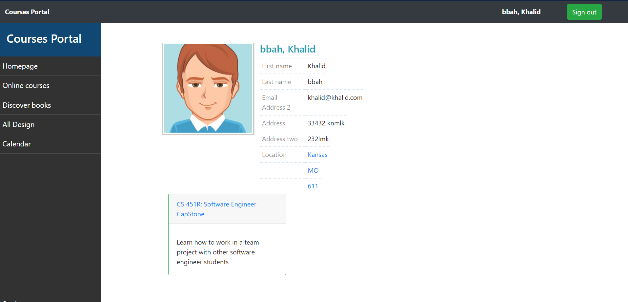Click the First name field label

(x=277, y=66)
